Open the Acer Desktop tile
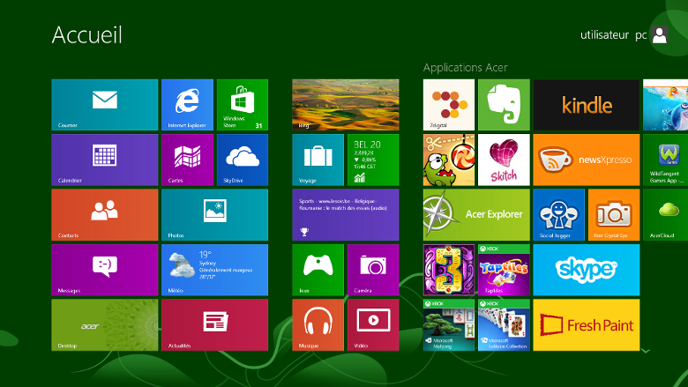 104,324
